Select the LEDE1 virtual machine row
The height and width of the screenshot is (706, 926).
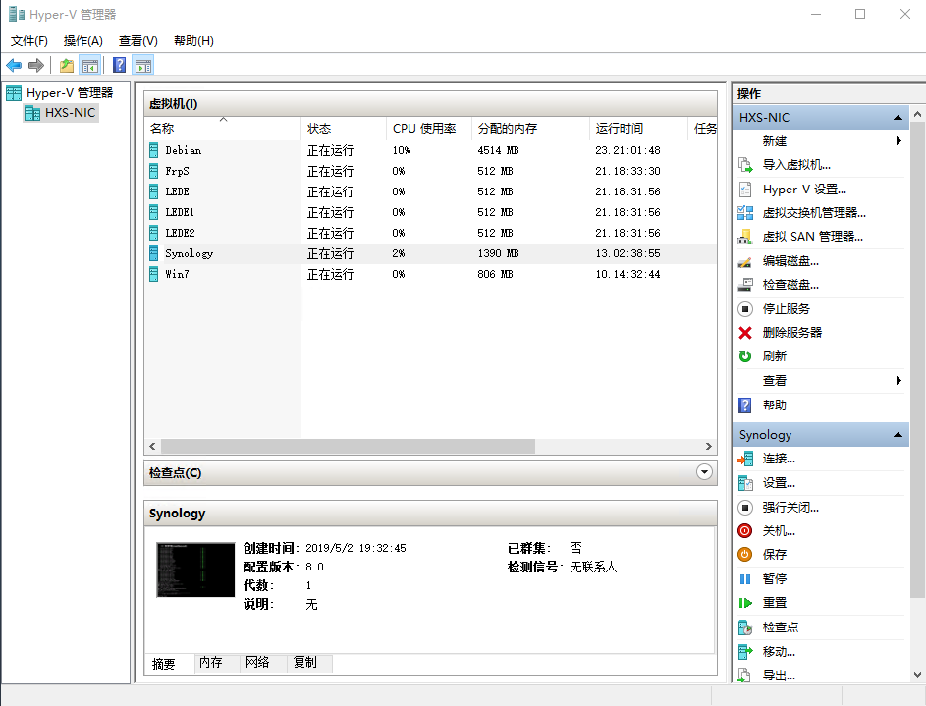pyautogui.click(x=430, y=212)
